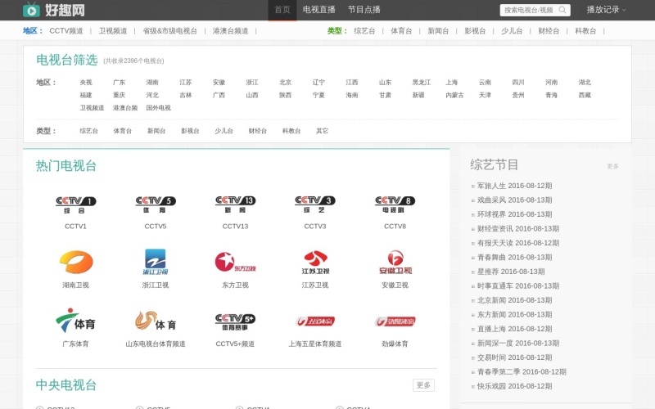
Task: Open 港澳台频道 in the region bar
Action: (x=231, y=31)
